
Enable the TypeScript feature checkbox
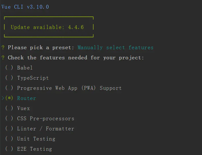[x=9, y=78]
